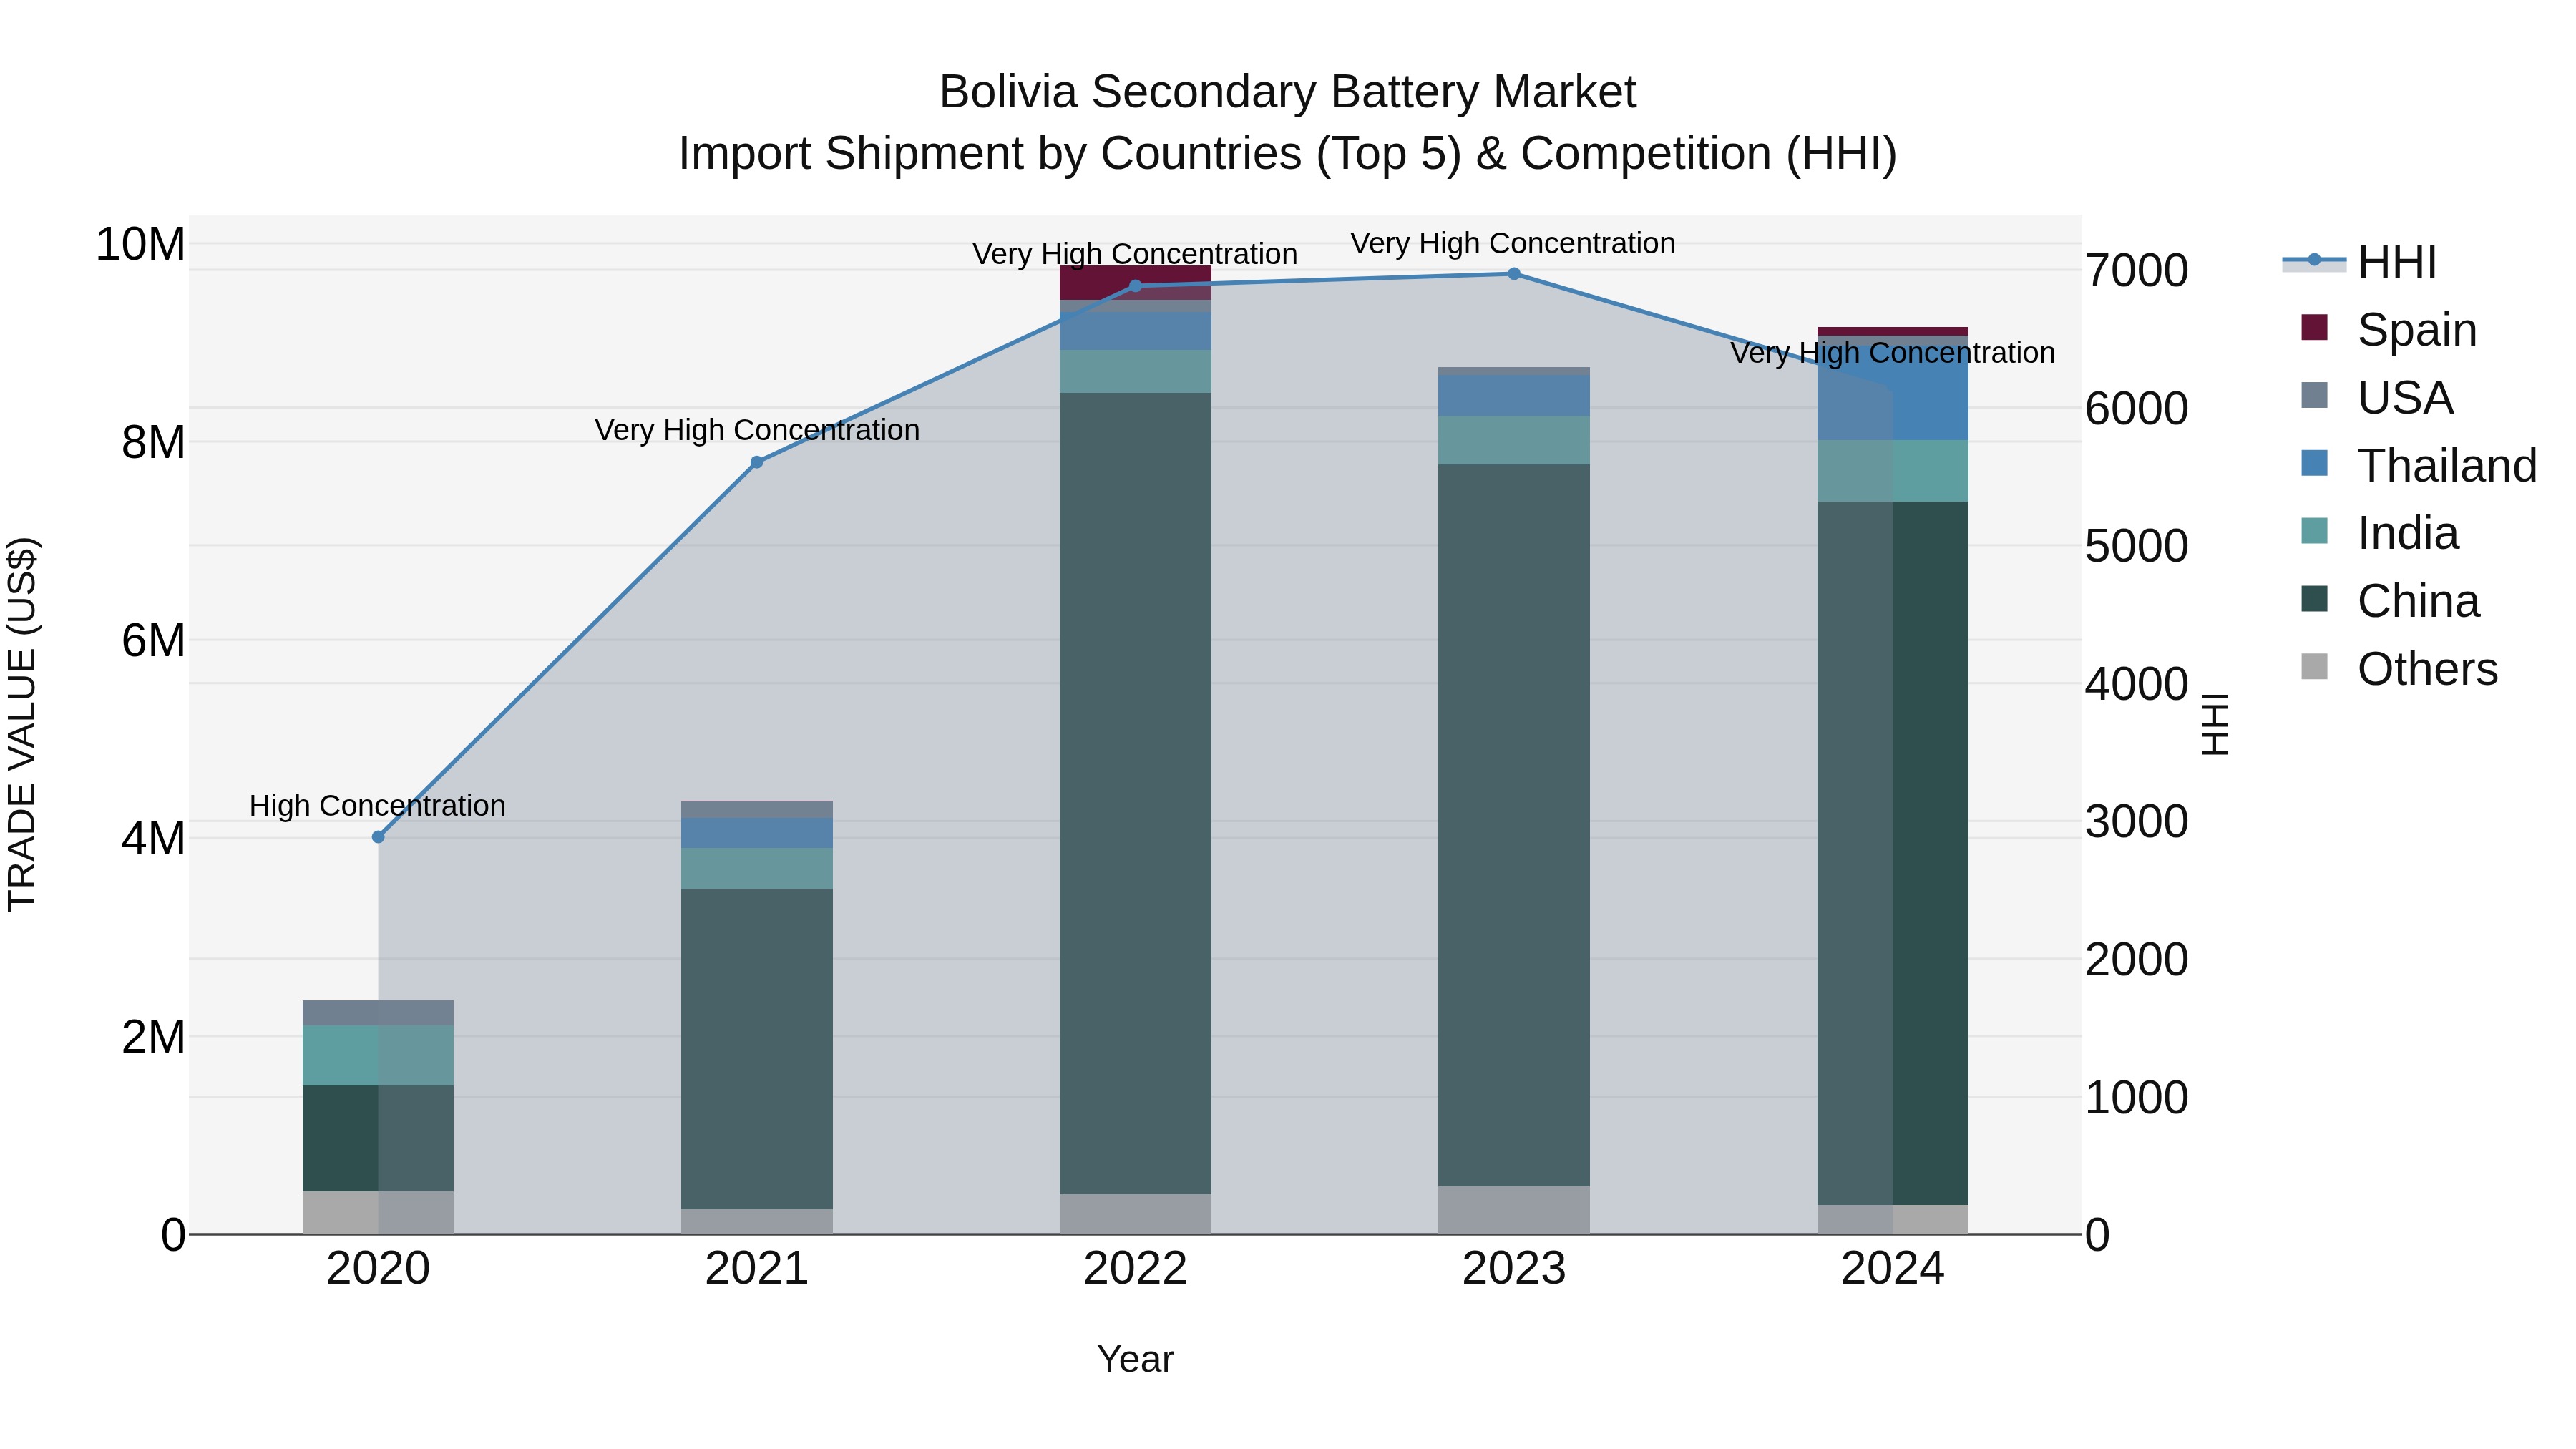
Task: Toggle the India legend entry
Action: click(x=2380, y=533)
